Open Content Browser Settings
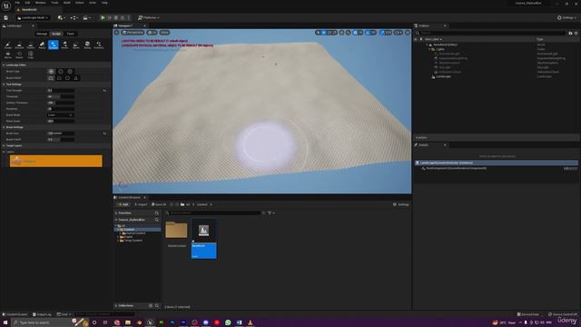This screenshot has width=581, height=327. pyautogui.click(x=401, y=204)
